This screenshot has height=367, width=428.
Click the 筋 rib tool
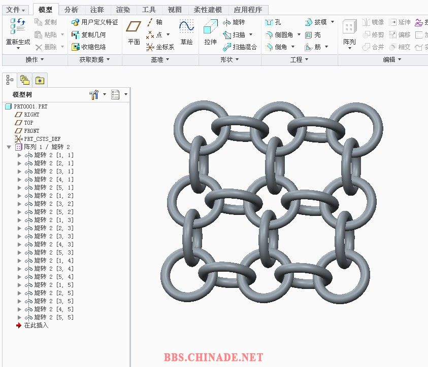313,47
